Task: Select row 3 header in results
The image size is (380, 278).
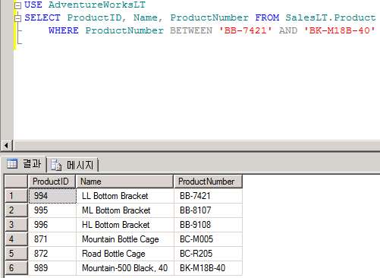Action: click(x=16, y=225)
